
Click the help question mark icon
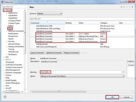5,97
